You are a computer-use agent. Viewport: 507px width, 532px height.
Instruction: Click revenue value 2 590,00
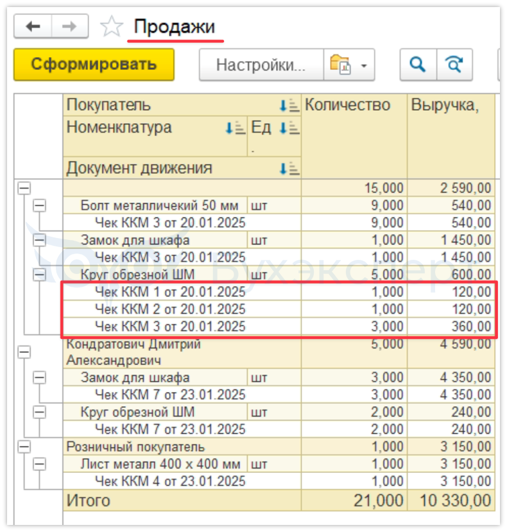click(x=465, y=188)
